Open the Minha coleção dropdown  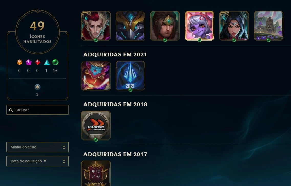pyautogui.click(x=37, y=147)
